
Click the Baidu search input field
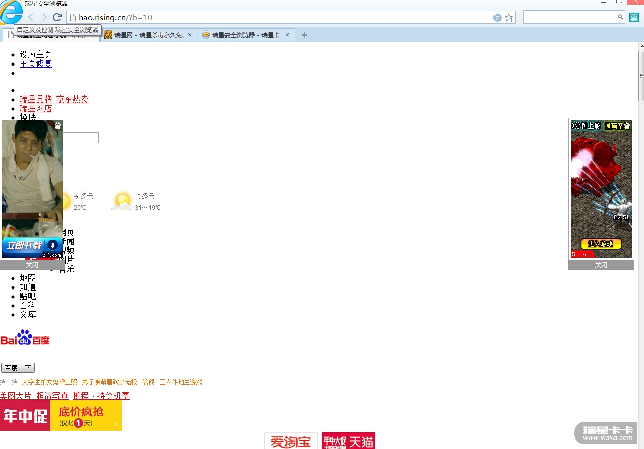pyautogui.click(x=39, y=355)
